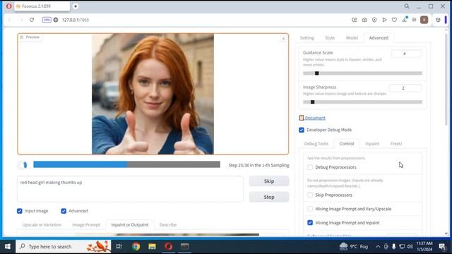
Task: Open the taskbar clock and date
Action: pos(424,246)
